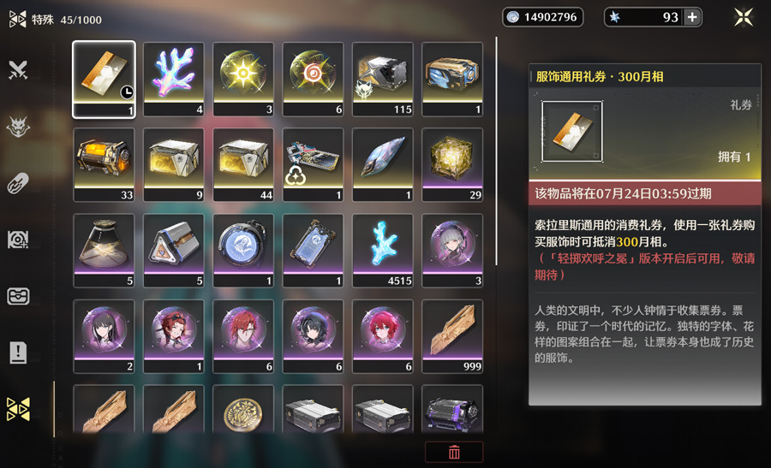Select the wooden item stacked at 999
Viewport: 771px width, 468px height.
pos(452,336)
